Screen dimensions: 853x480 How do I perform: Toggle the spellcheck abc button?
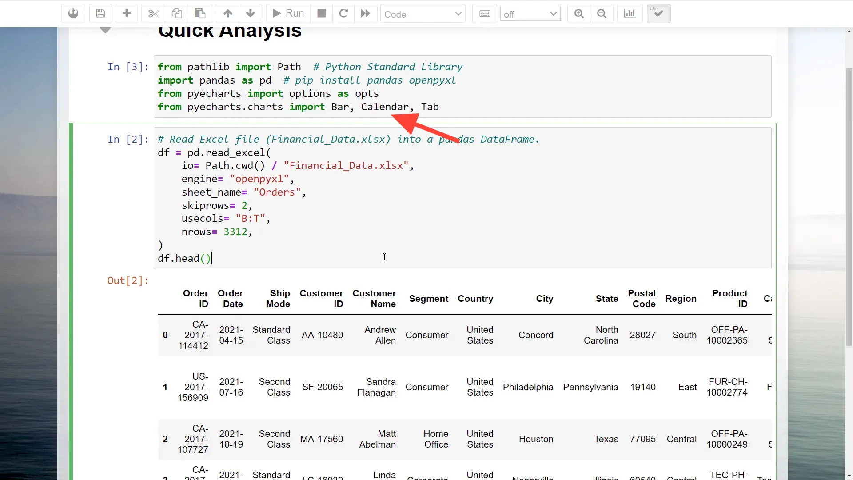tap(658, 13)
